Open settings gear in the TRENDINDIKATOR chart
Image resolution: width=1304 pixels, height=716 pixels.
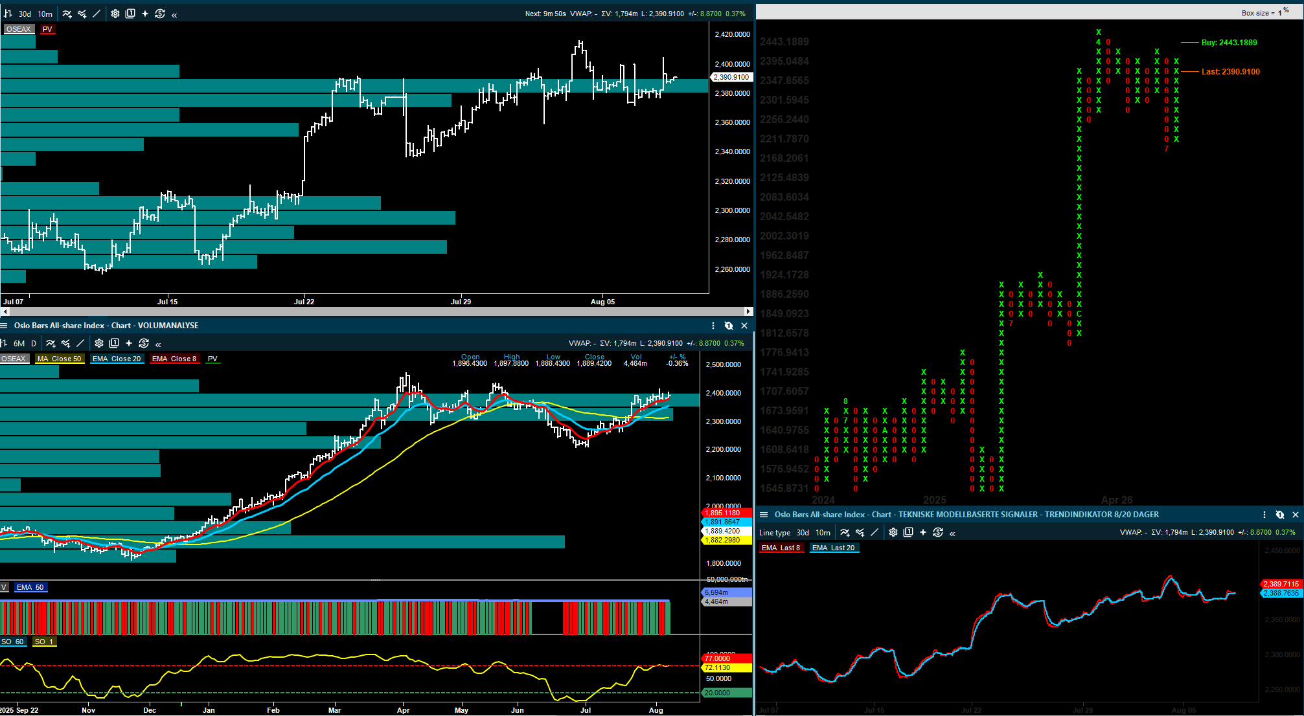[893, 532]
